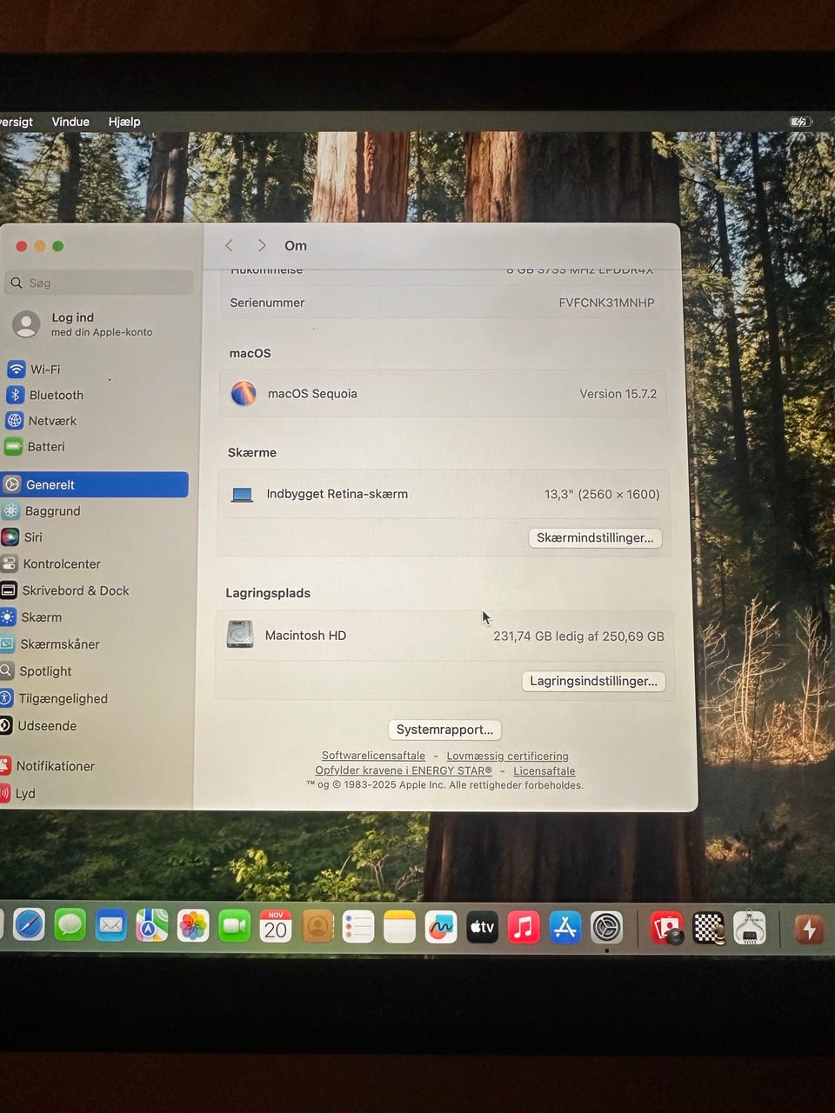Viewport: 835px width, 1113px height.
Task: Open the App Store in the Dock
Action: pos(565,928)
